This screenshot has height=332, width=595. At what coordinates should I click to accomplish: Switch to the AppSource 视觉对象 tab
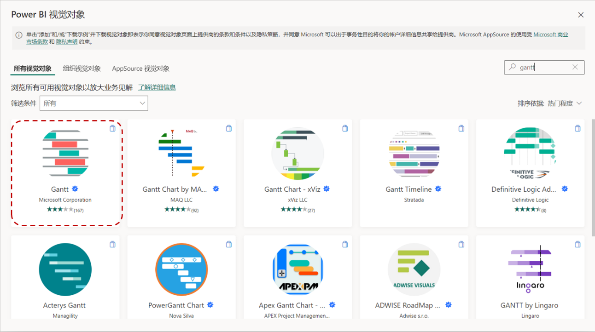(x=141, y=69)
